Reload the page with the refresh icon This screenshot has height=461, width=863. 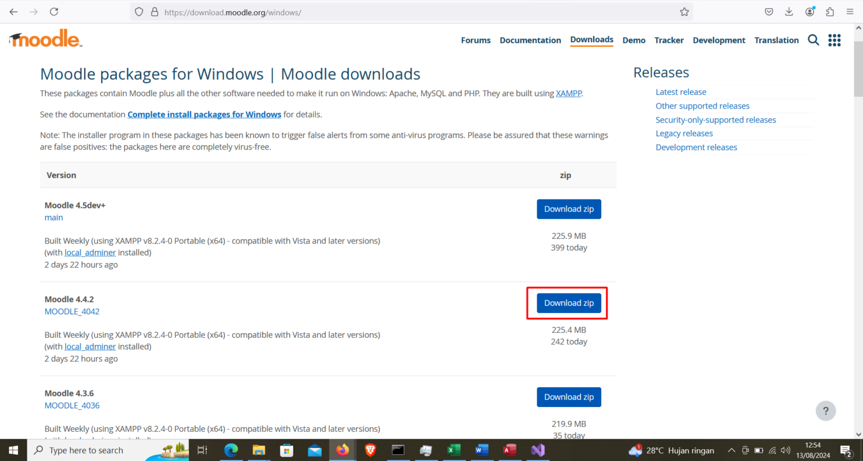(x=54, y=12)
